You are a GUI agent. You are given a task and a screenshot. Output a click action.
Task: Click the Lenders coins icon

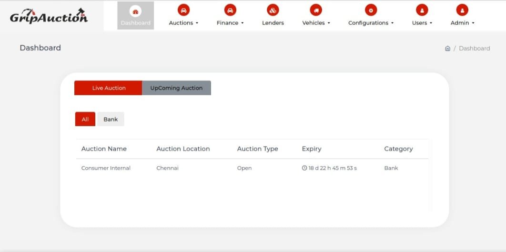[x=273, y=10]
